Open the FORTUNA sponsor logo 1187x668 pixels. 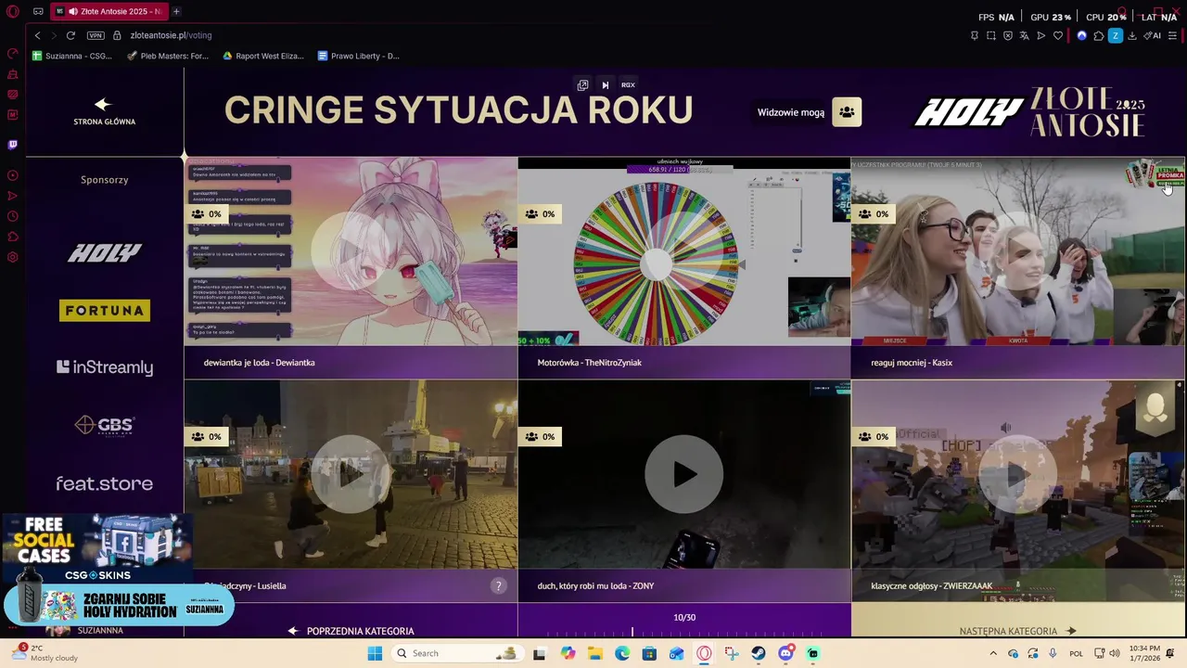104,310
